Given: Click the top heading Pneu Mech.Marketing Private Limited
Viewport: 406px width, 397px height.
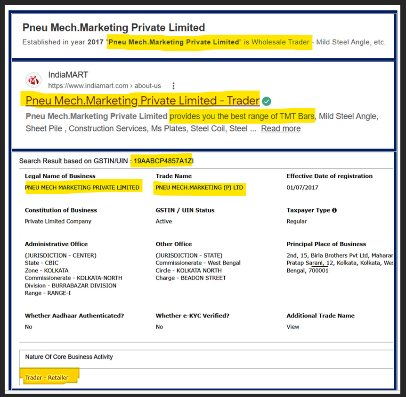Looking at the screenshot, I should pos(114,27).
